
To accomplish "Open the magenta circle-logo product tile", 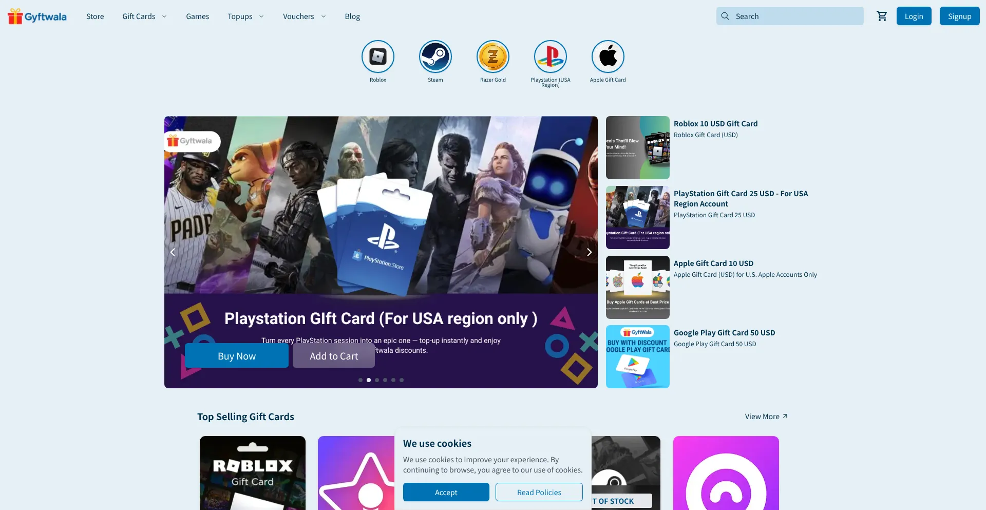I will point(726,473).
